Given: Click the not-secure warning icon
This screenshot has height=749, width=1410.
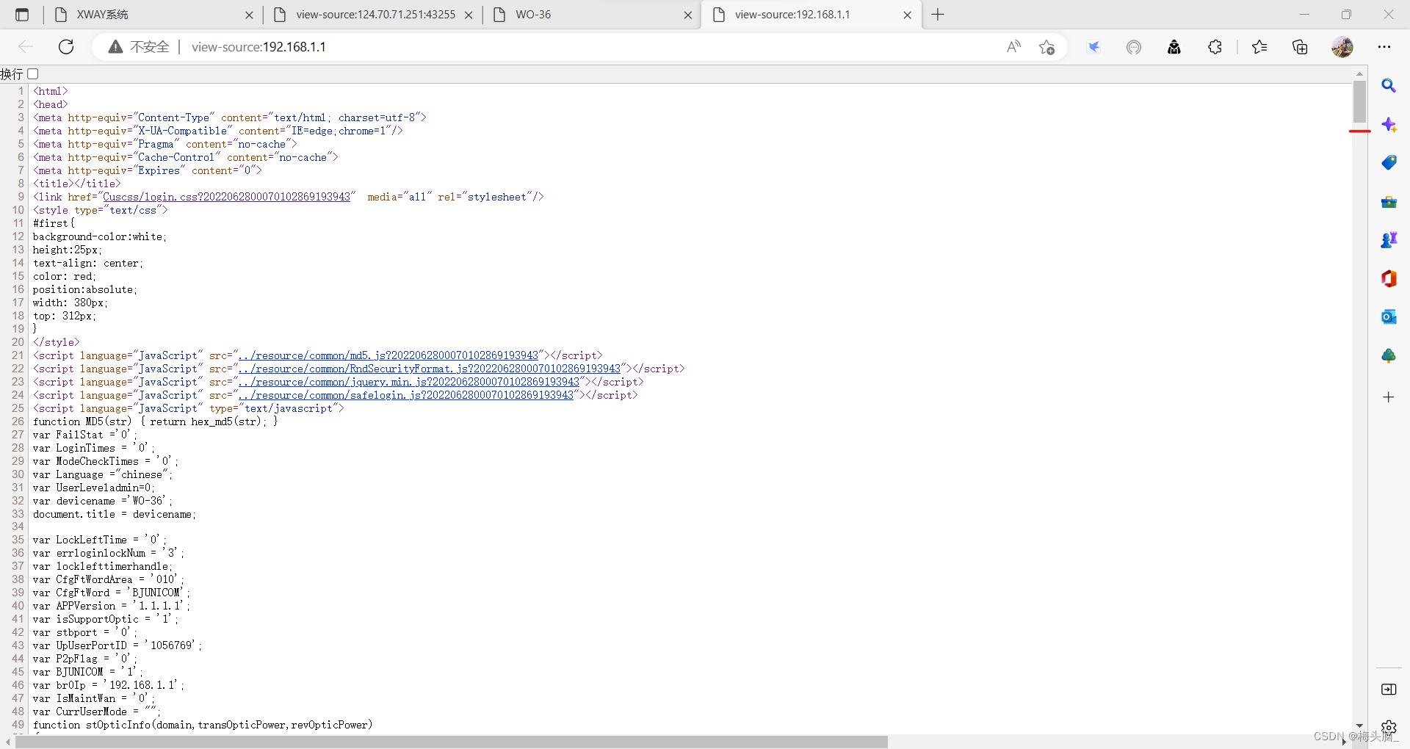Looking at the screenshot, I should point(115,47).
